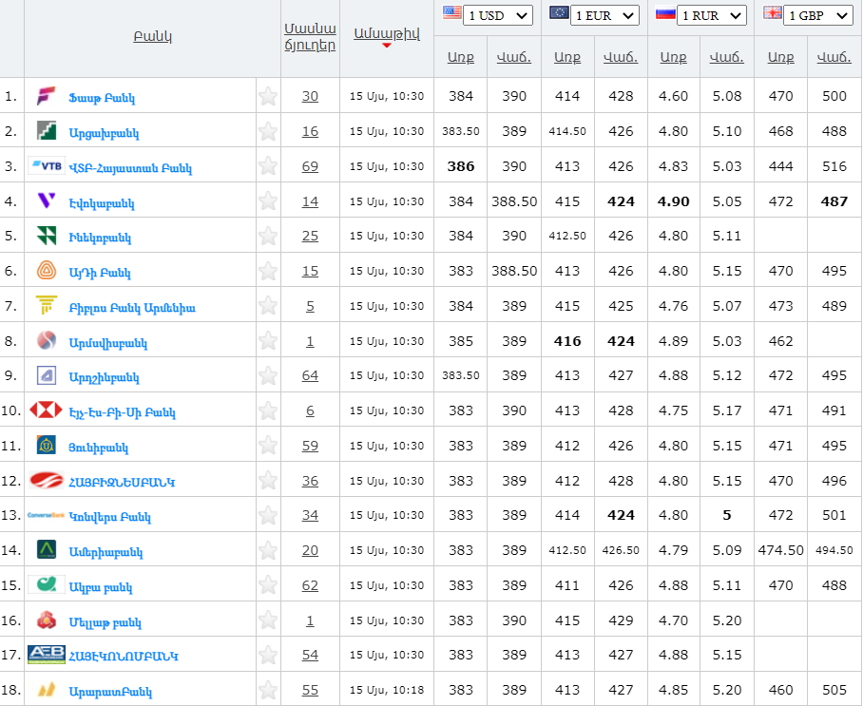This screenshot has height=706, width=863.
Task: Open branches link showing 55
Action: 310,690
